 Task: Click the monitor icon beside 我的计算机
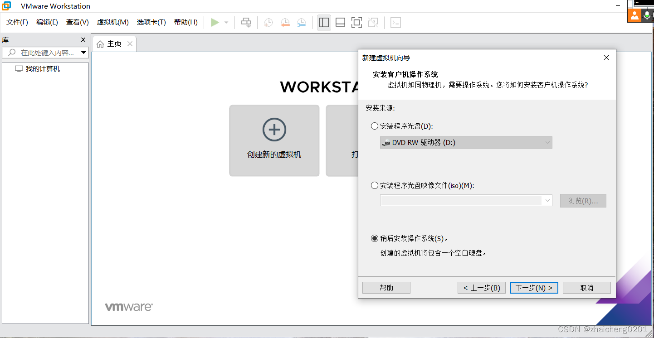pos(19,69)
